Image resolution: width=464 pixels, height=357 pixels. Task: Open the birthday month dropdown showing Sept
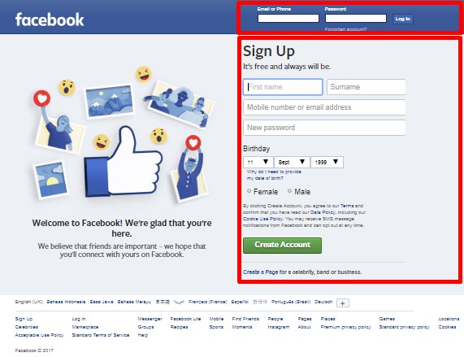(x=292, y=162)
